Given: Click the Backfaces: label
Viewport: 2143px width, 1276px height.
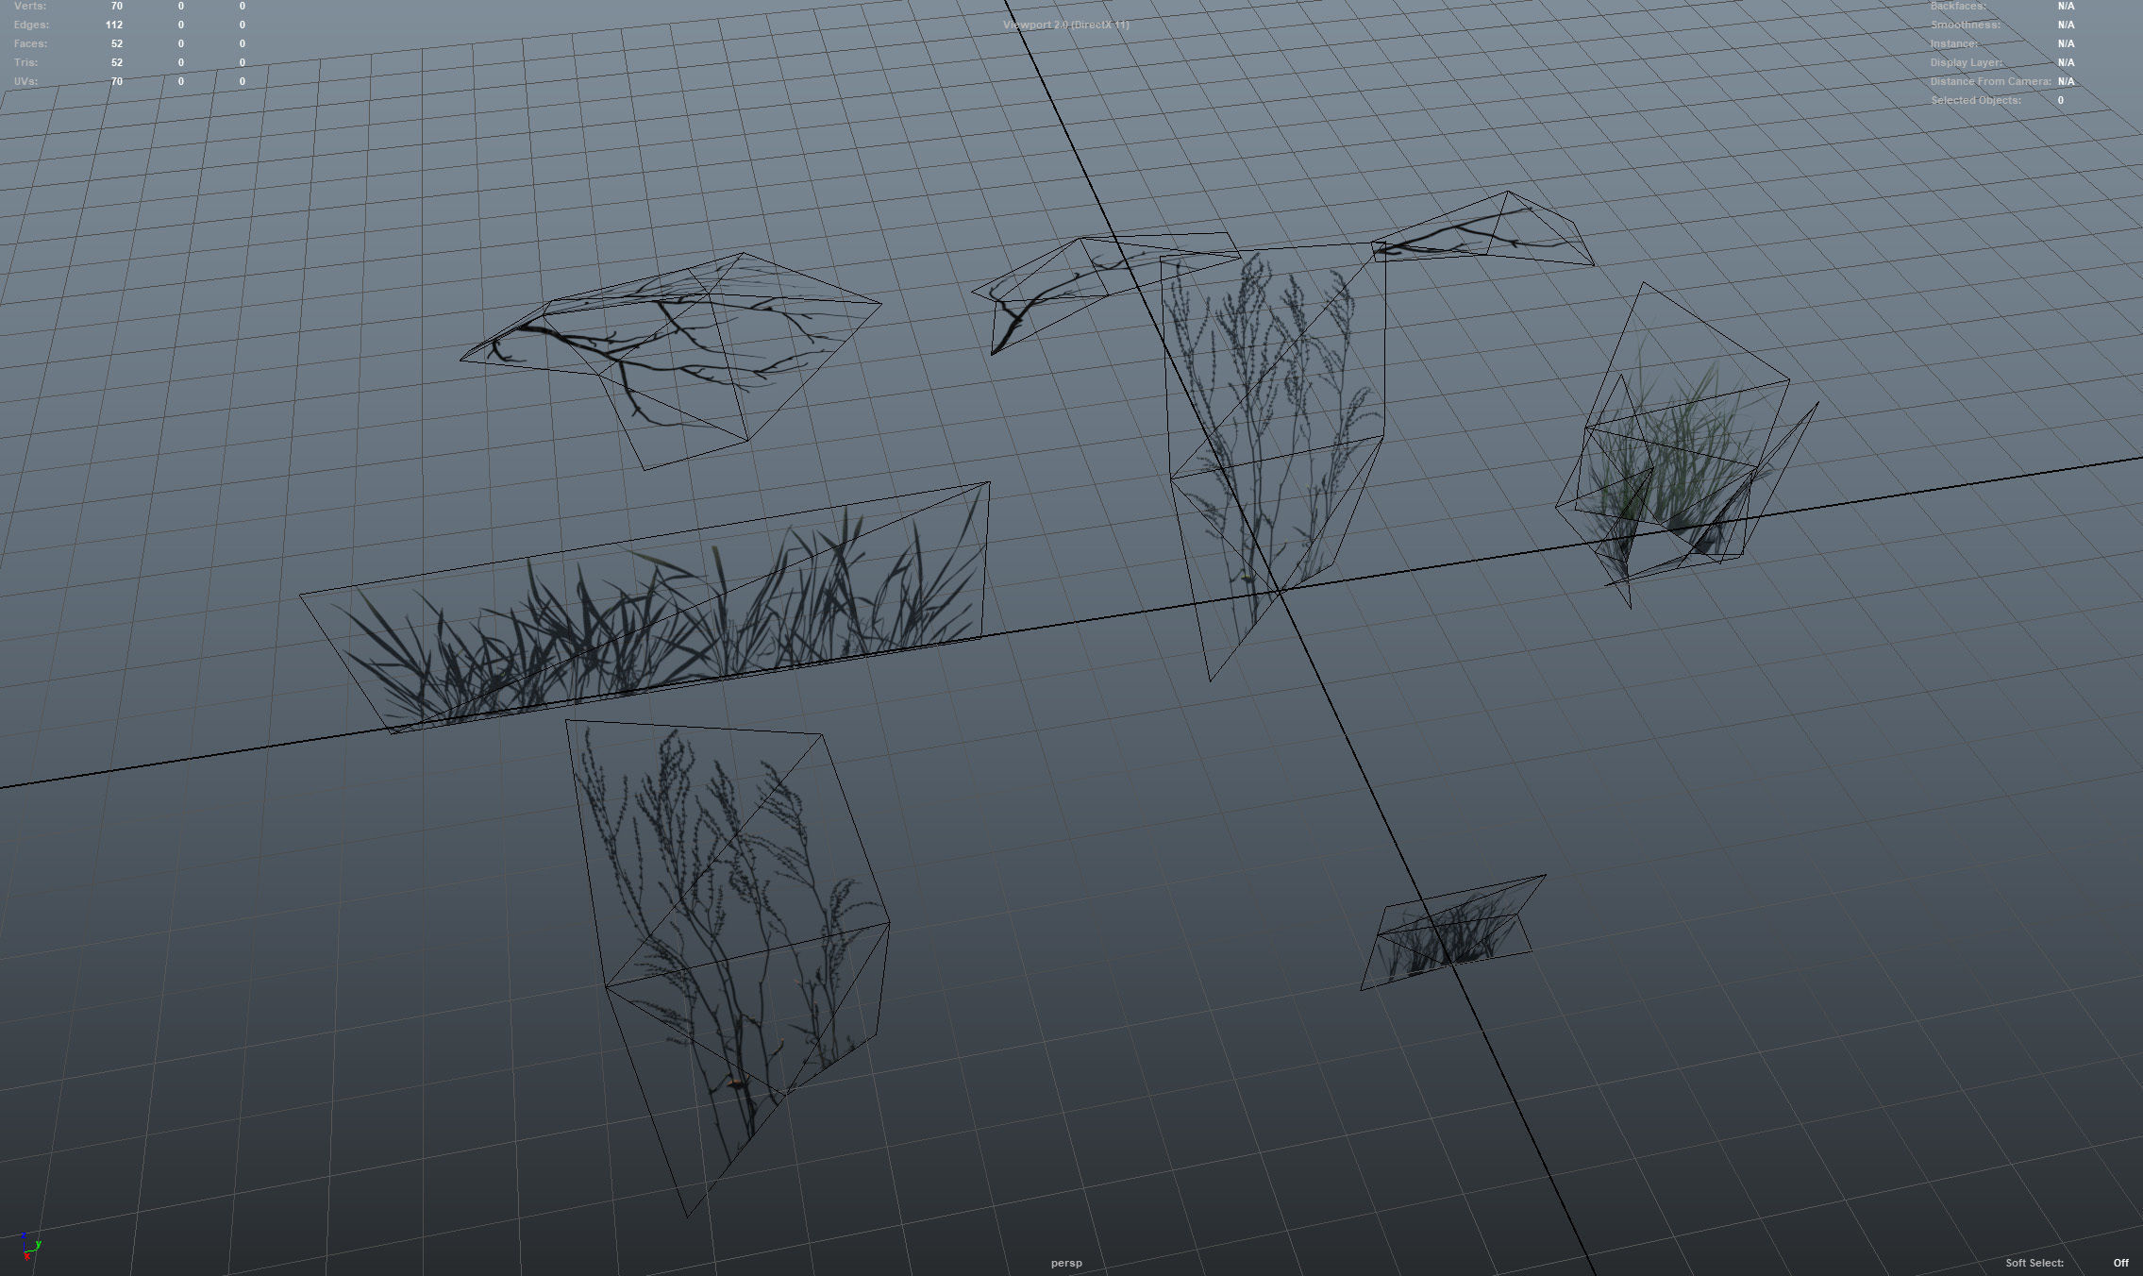Looking at the screenshot, I should (x=1958, y=6).
